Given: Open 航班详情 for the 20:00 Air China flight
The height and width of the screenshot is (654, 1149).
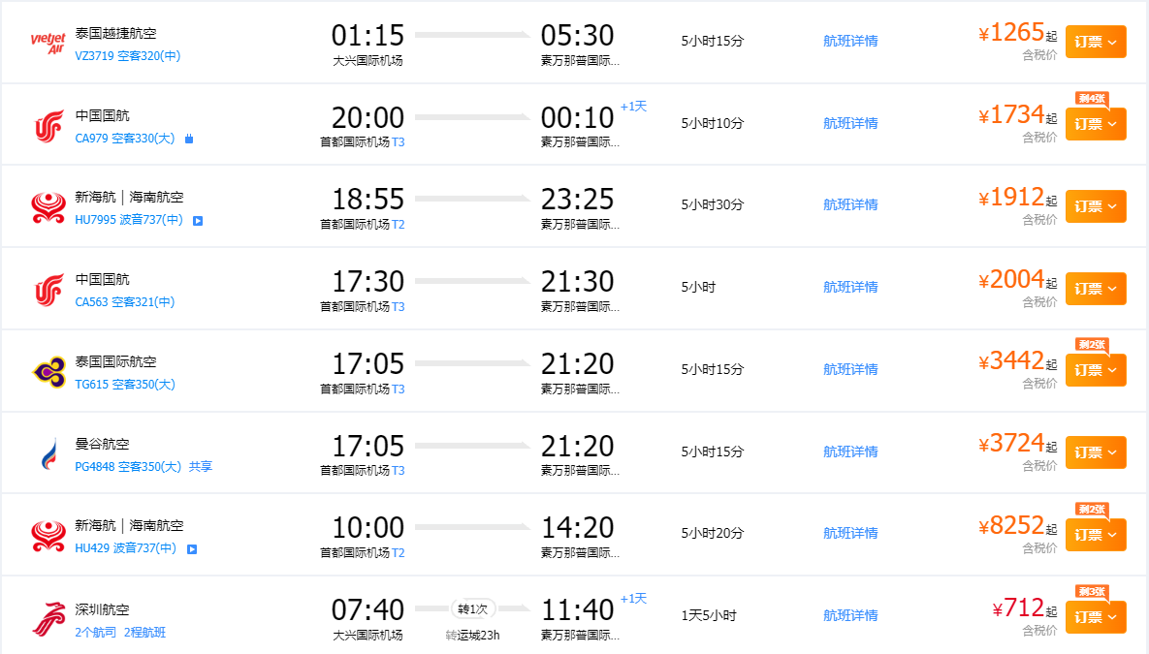Looking at the screenshot, I should 850,123.
